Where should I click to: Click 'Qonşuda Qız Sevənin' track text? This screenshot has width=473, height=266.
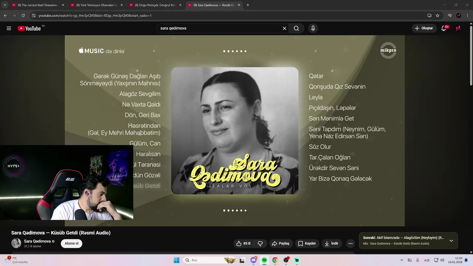click(337, 86)
